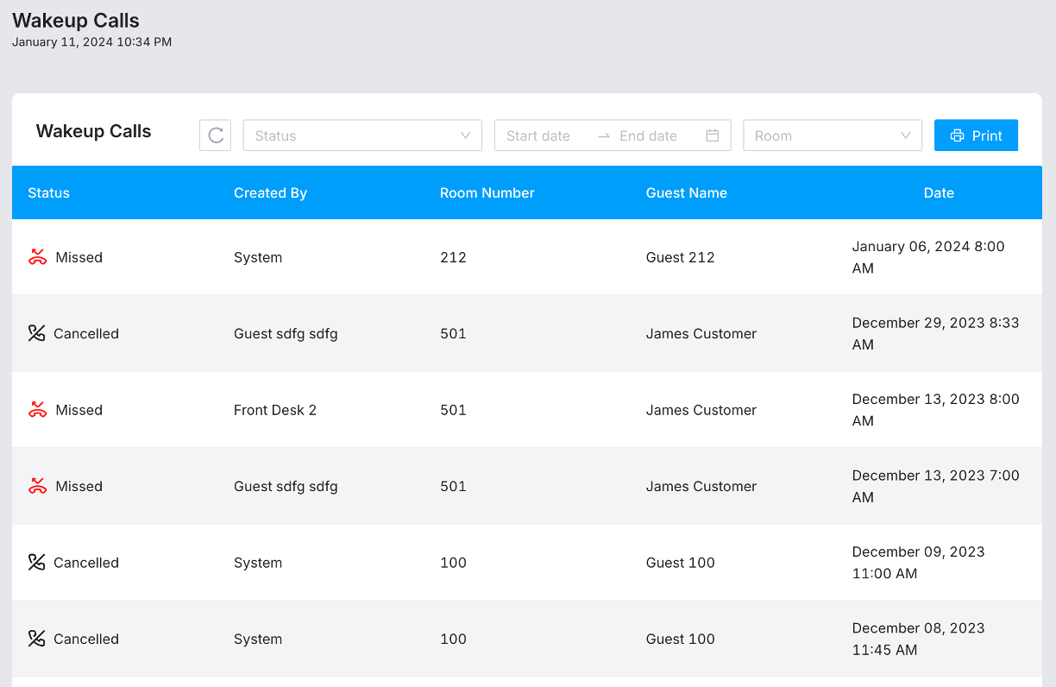Image resolution: width=1056 pixels, height=687 pixels.
Task: Click the Status column header
Action: 48,192
